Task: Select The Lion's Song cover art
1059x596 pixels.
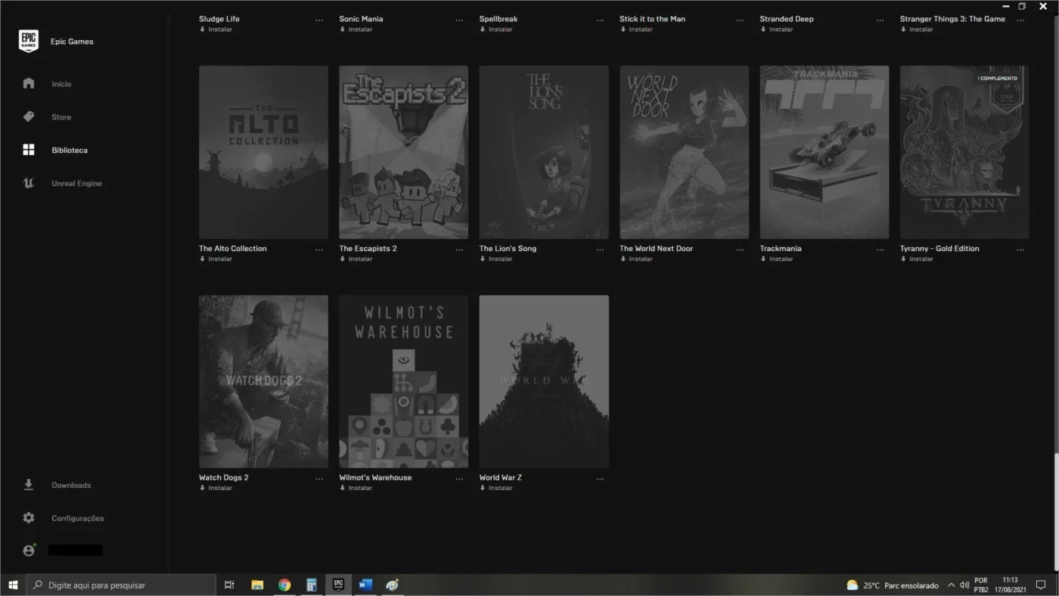Action: [x=544, y=152]
